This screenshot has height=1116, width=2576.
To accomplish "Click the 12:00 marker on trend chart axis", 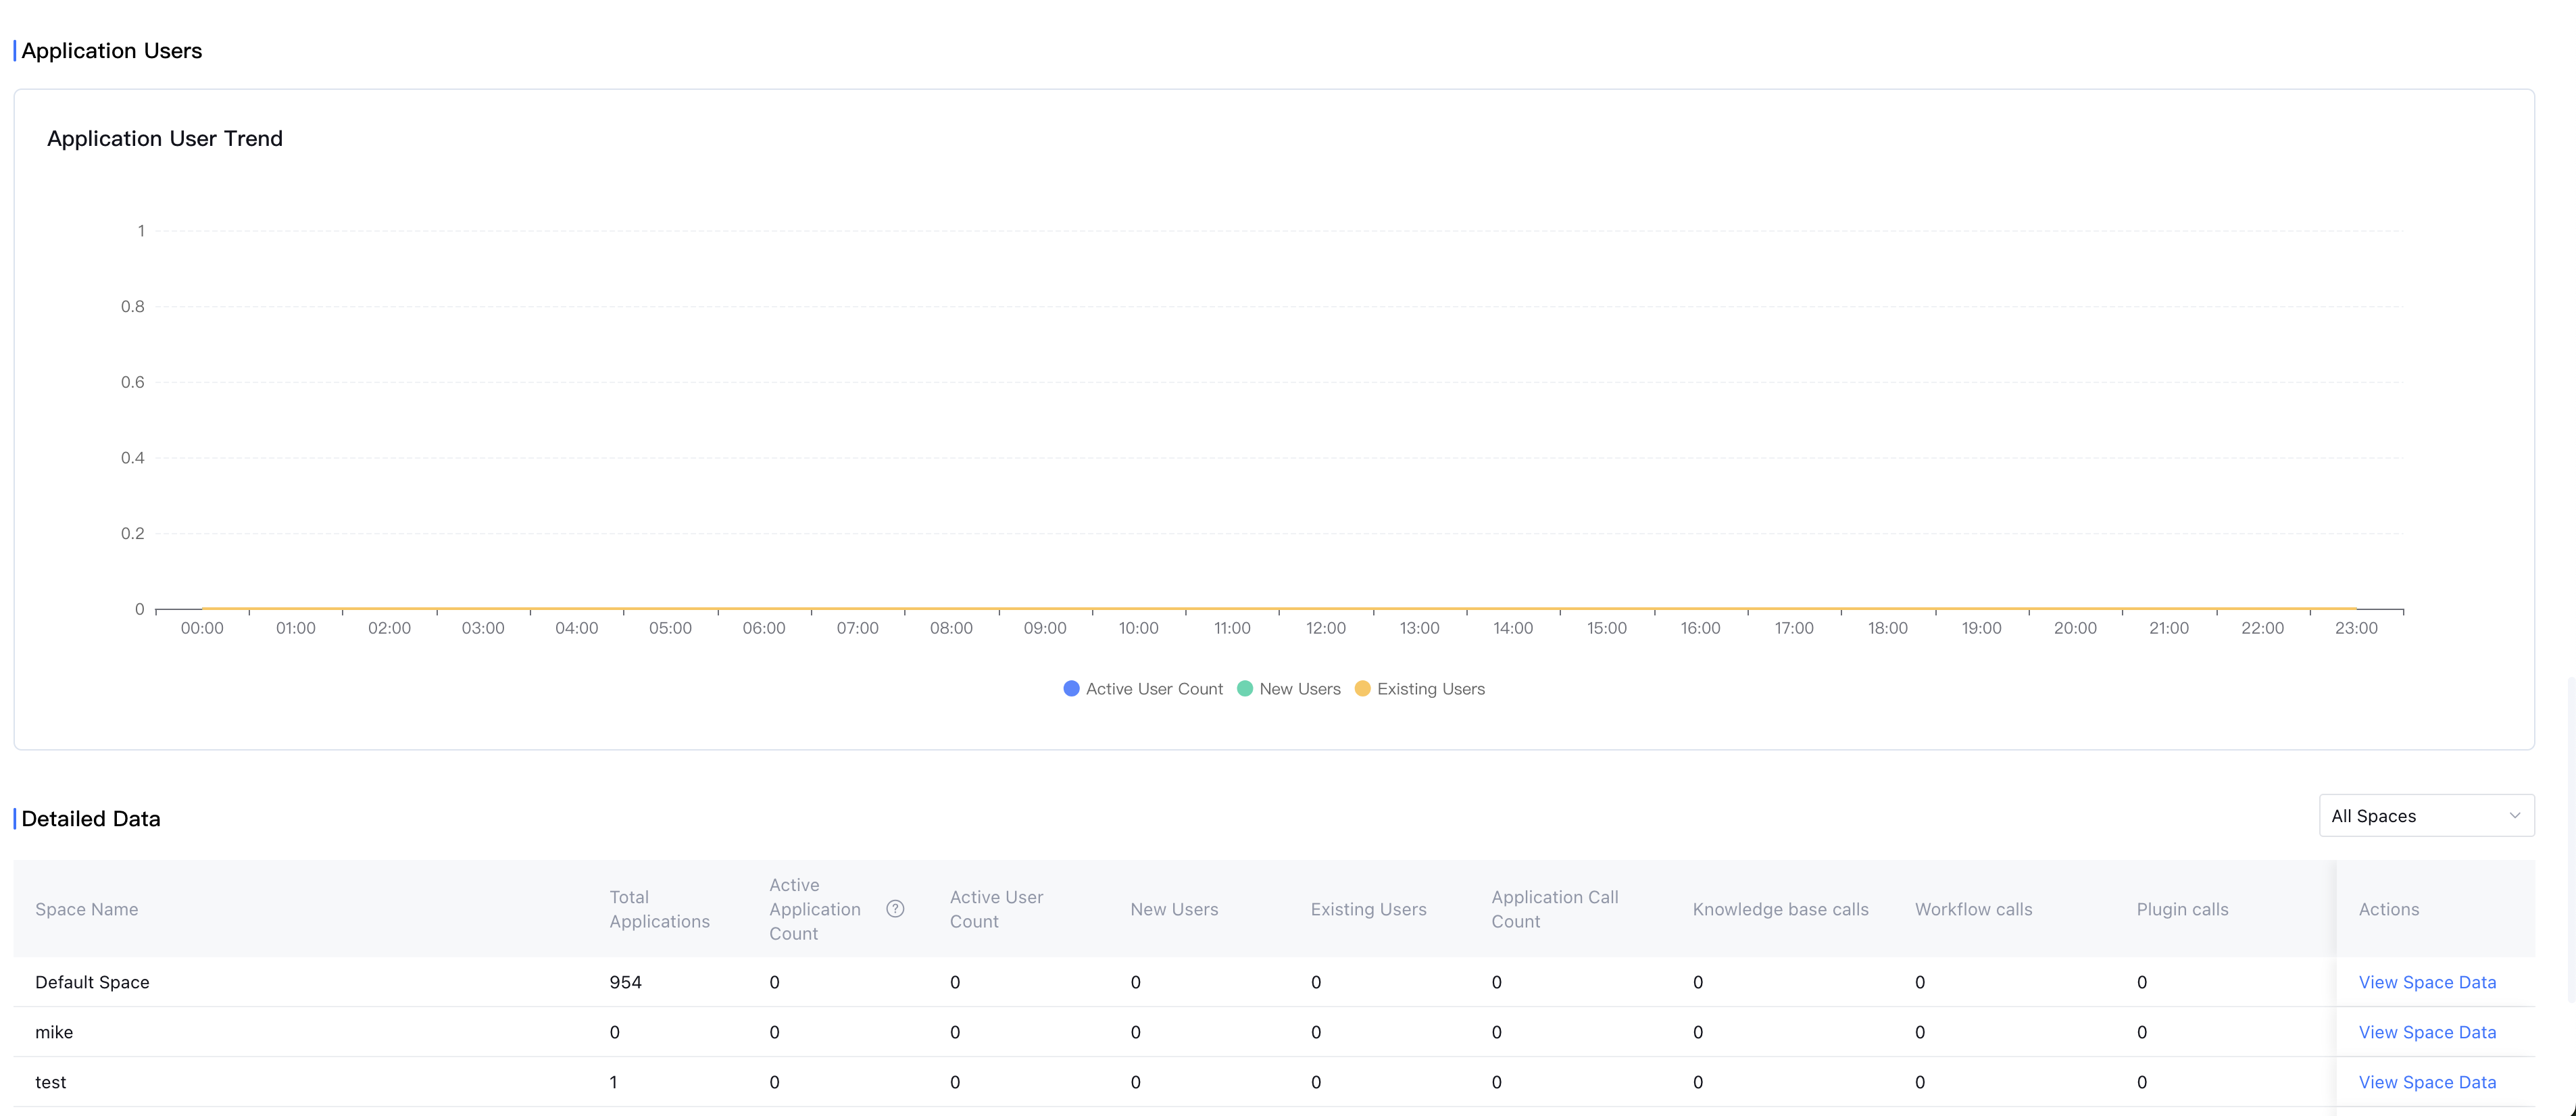I will tap(1325, 628).
